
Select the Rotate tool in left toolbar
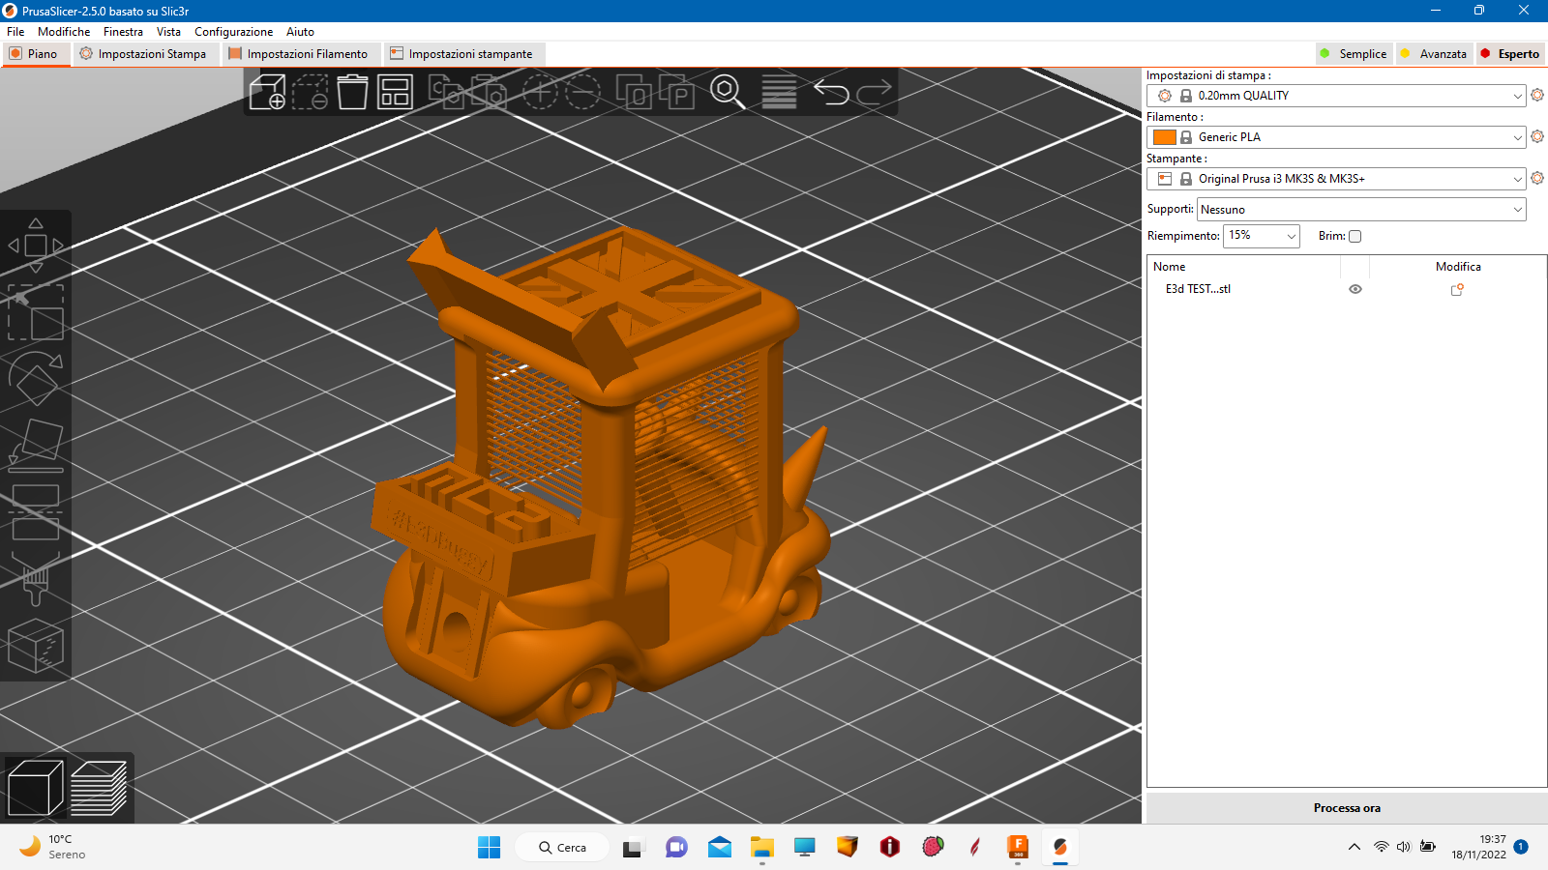(36, 378)
